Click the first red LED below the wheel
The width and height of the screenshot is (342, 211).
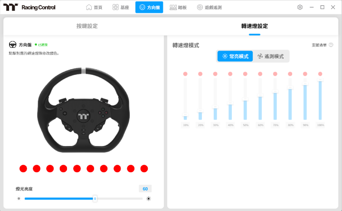pyautogui.click(x=23, y=168)
